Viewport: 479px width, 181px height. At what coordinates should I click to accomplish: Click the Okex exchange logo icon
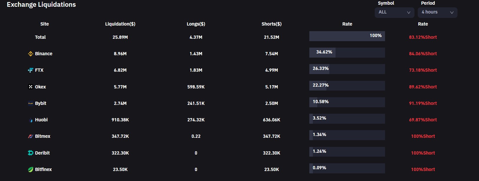click(30, 87)
